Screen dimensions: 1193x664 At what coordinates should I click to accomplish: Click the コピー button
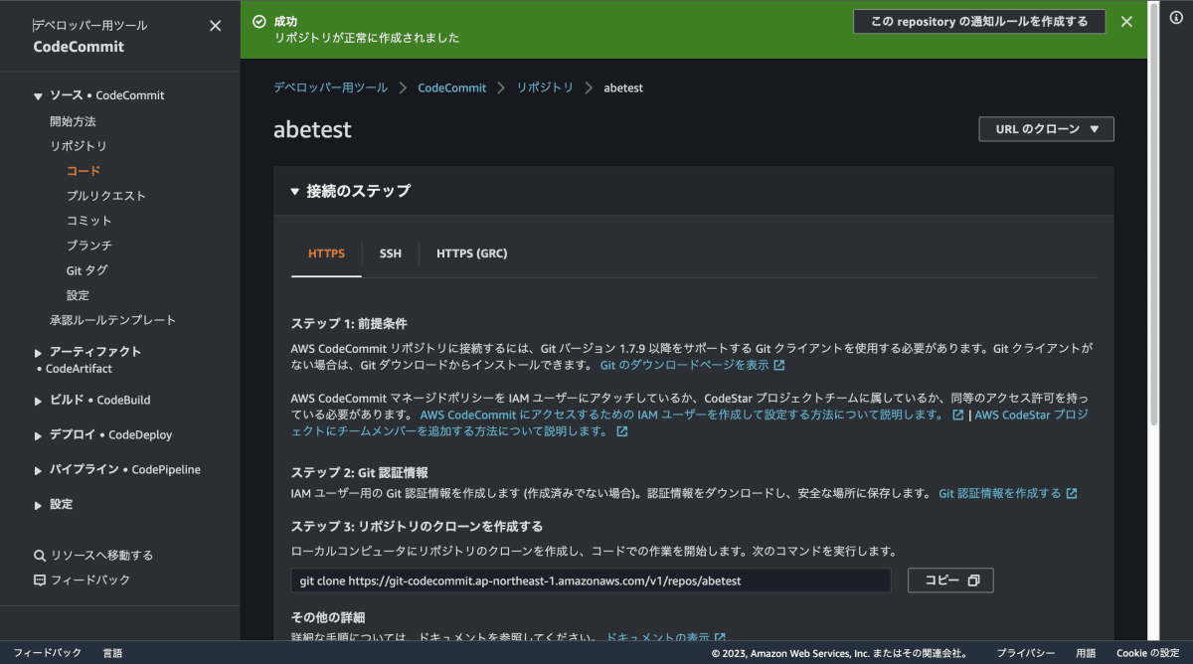click(x=950, y=581)
